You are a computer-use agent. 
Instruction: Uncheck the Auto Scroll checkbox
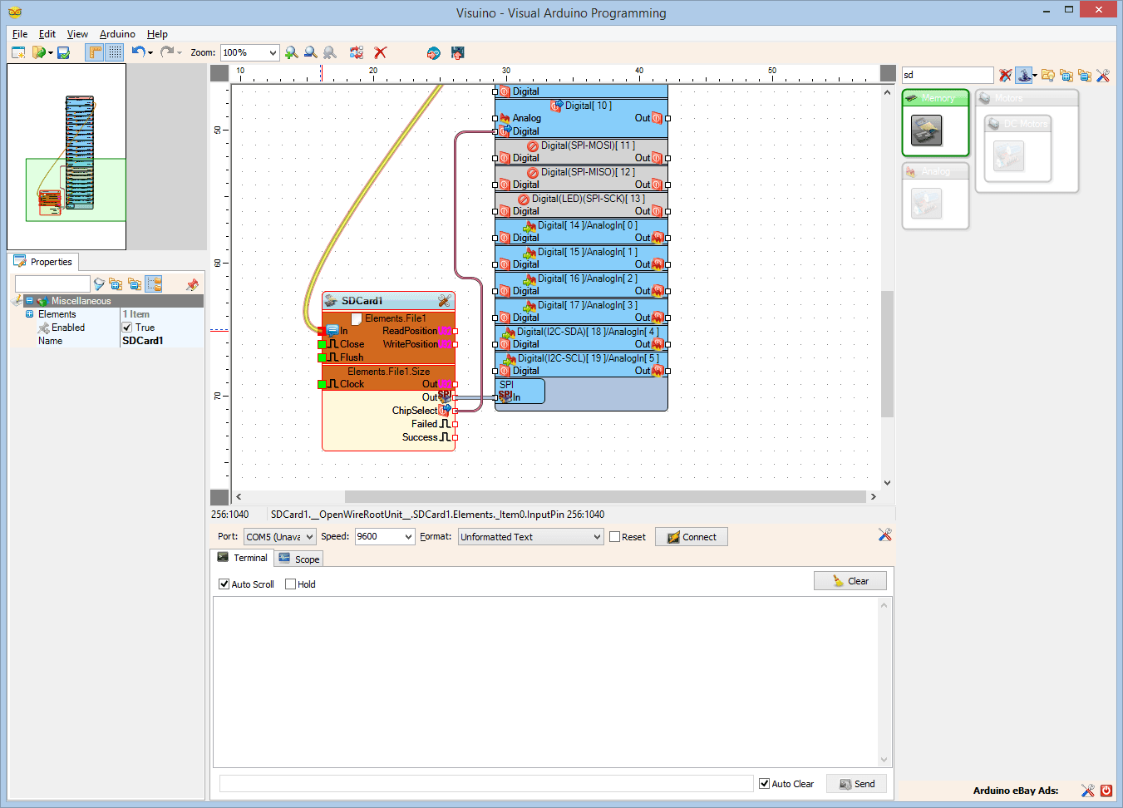tap(224, 584)
